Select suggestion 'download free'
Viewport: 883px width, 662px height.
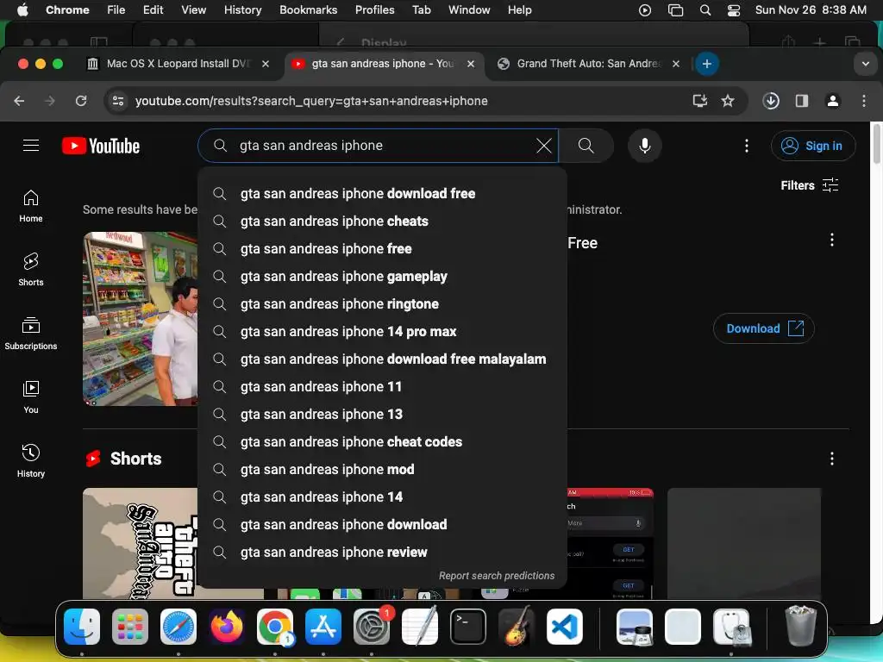tap(382, 194)
